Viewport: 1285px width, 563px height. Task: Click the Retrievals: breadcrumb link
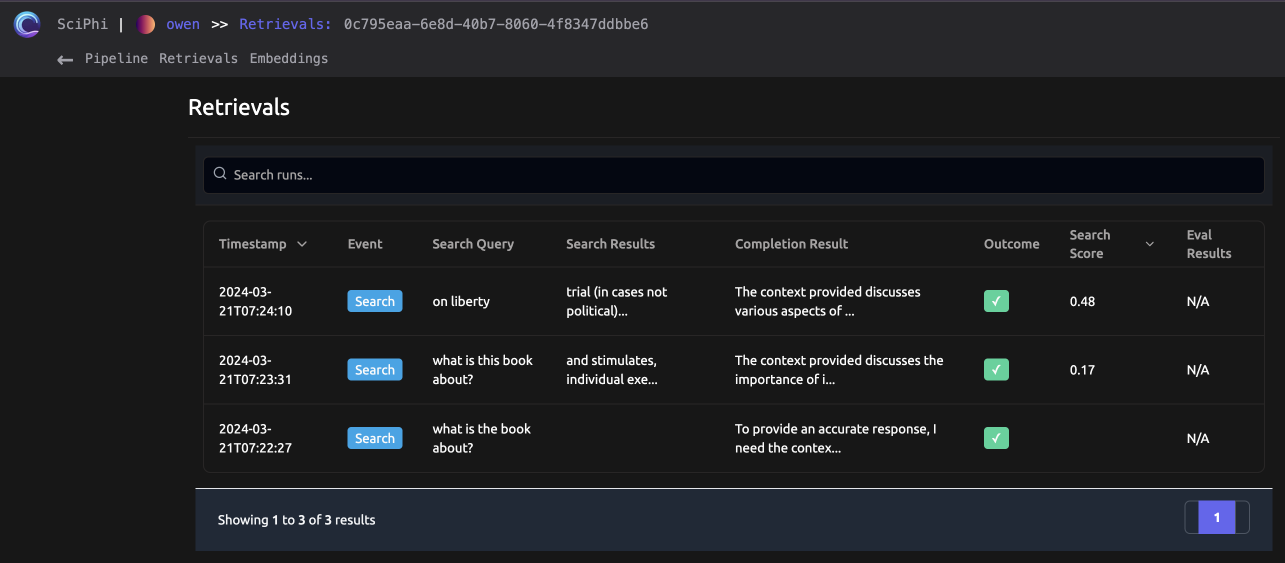[285, 24]
